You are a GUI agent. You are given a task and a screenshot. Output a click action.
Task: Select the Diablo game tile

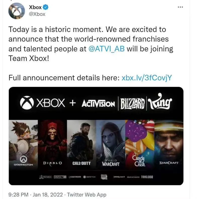point(52,144)
